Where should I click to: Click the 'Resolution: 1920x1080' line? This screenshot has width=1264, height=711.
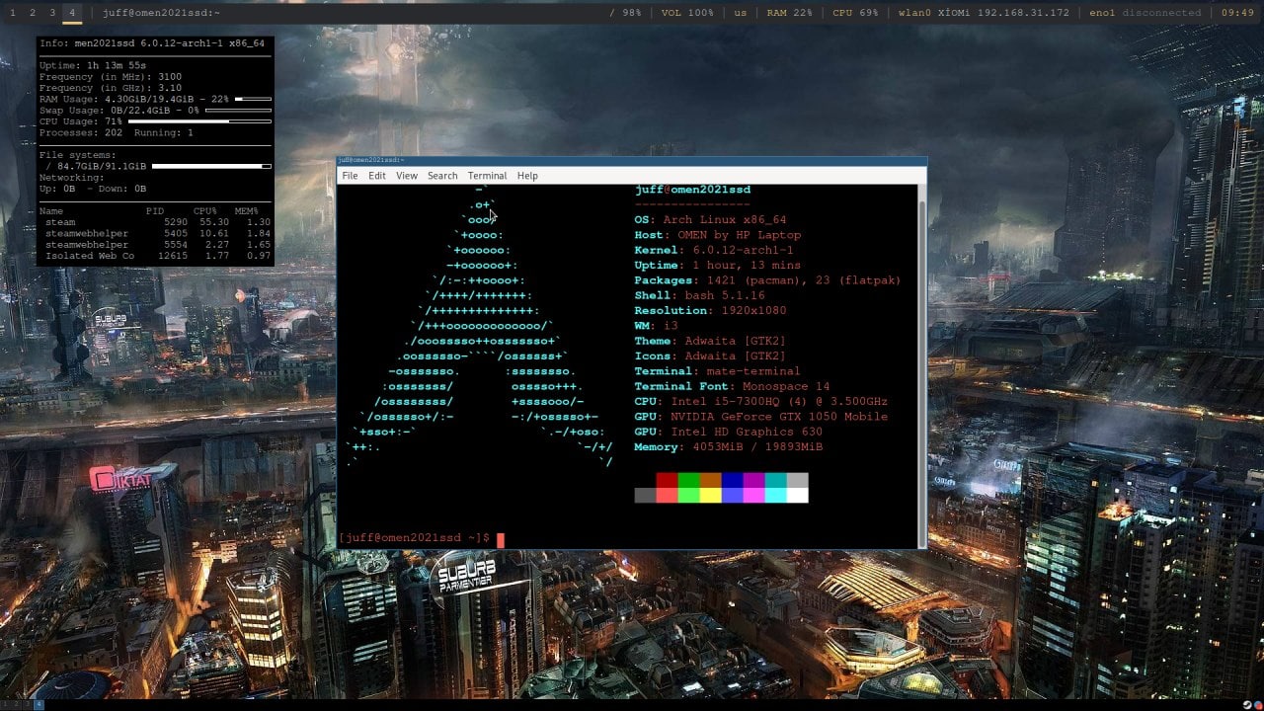tap(711, 311)
